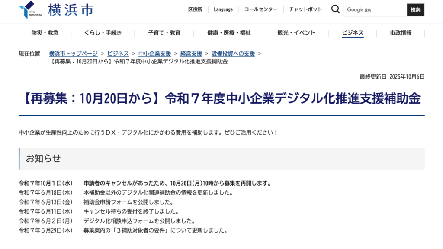
Task: Open the 区役所 link in header
Action: point(195,9)
